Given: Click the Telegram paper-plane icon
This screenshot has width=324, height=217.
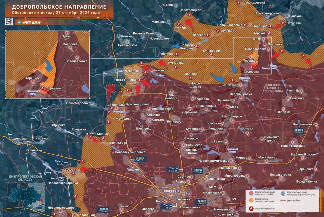Looking at the screenshot, I should click(x=19, y=22).
